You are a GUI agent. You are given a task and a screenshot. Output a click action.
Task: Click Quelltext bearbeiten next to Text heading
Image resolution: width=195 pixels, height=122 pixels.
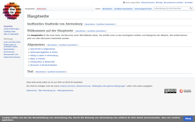pyautogui.click(x=57, y=72)
